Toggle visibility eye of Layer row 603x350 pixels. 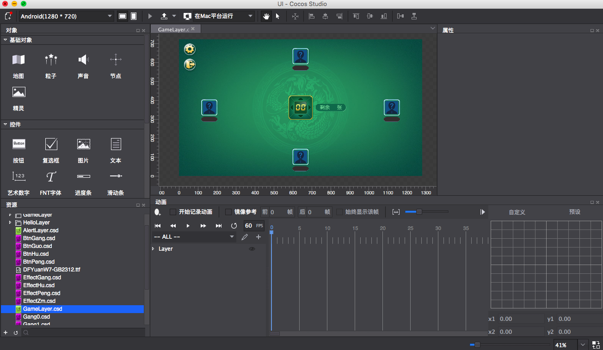[x=252, y=249]
